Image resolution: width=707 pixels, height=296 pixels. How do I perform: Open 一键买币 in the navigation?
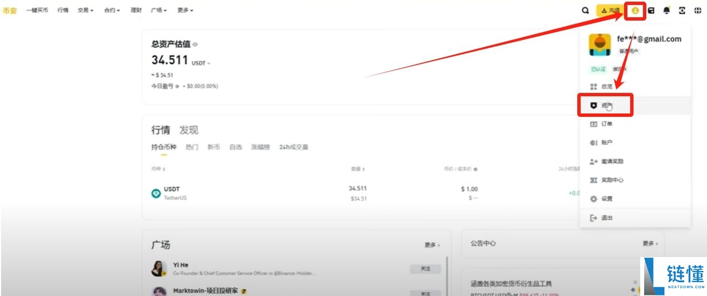[x=37, y=11]
